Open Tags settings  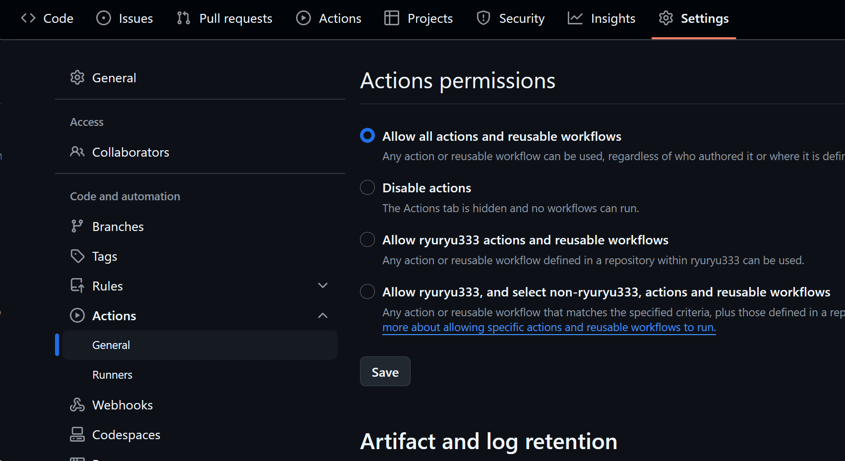click(200, 256)
